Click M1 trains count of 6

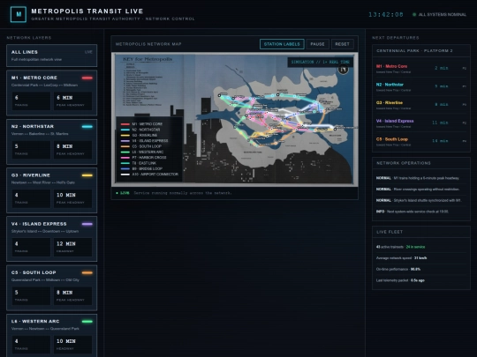(31, 100)
